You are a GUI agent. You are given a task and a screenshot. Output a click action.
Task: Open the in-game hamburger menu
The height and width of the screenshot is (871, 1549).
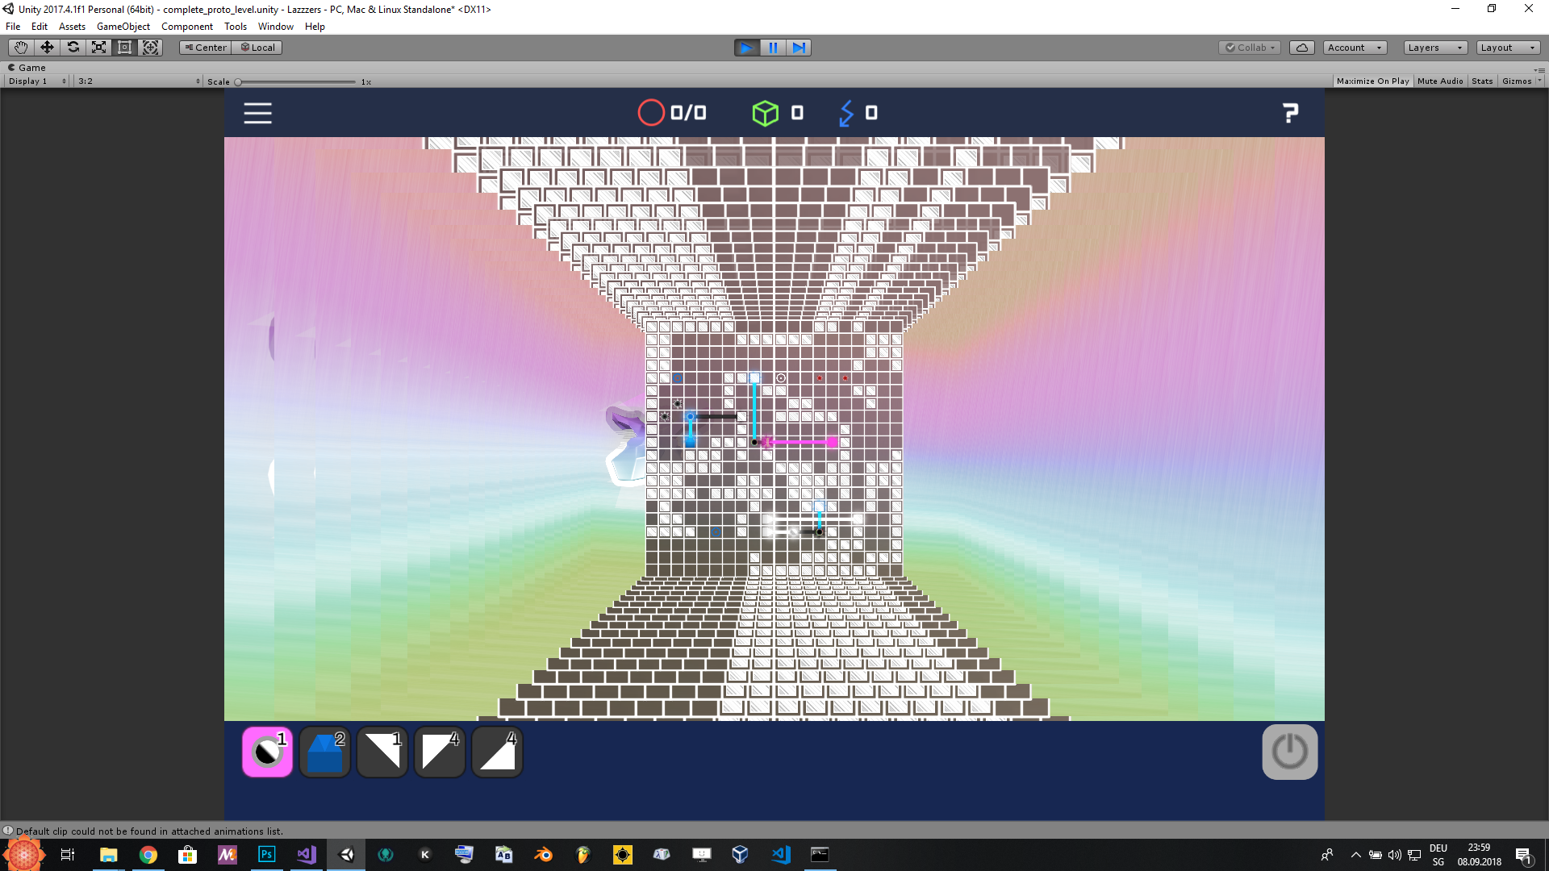point(257,113)
